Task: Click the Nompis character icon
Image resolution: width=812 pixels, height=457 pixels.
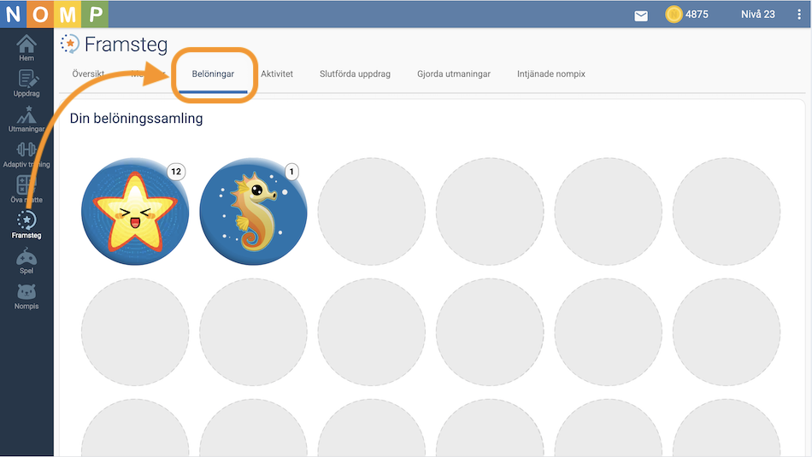Action: coord(26,296)
